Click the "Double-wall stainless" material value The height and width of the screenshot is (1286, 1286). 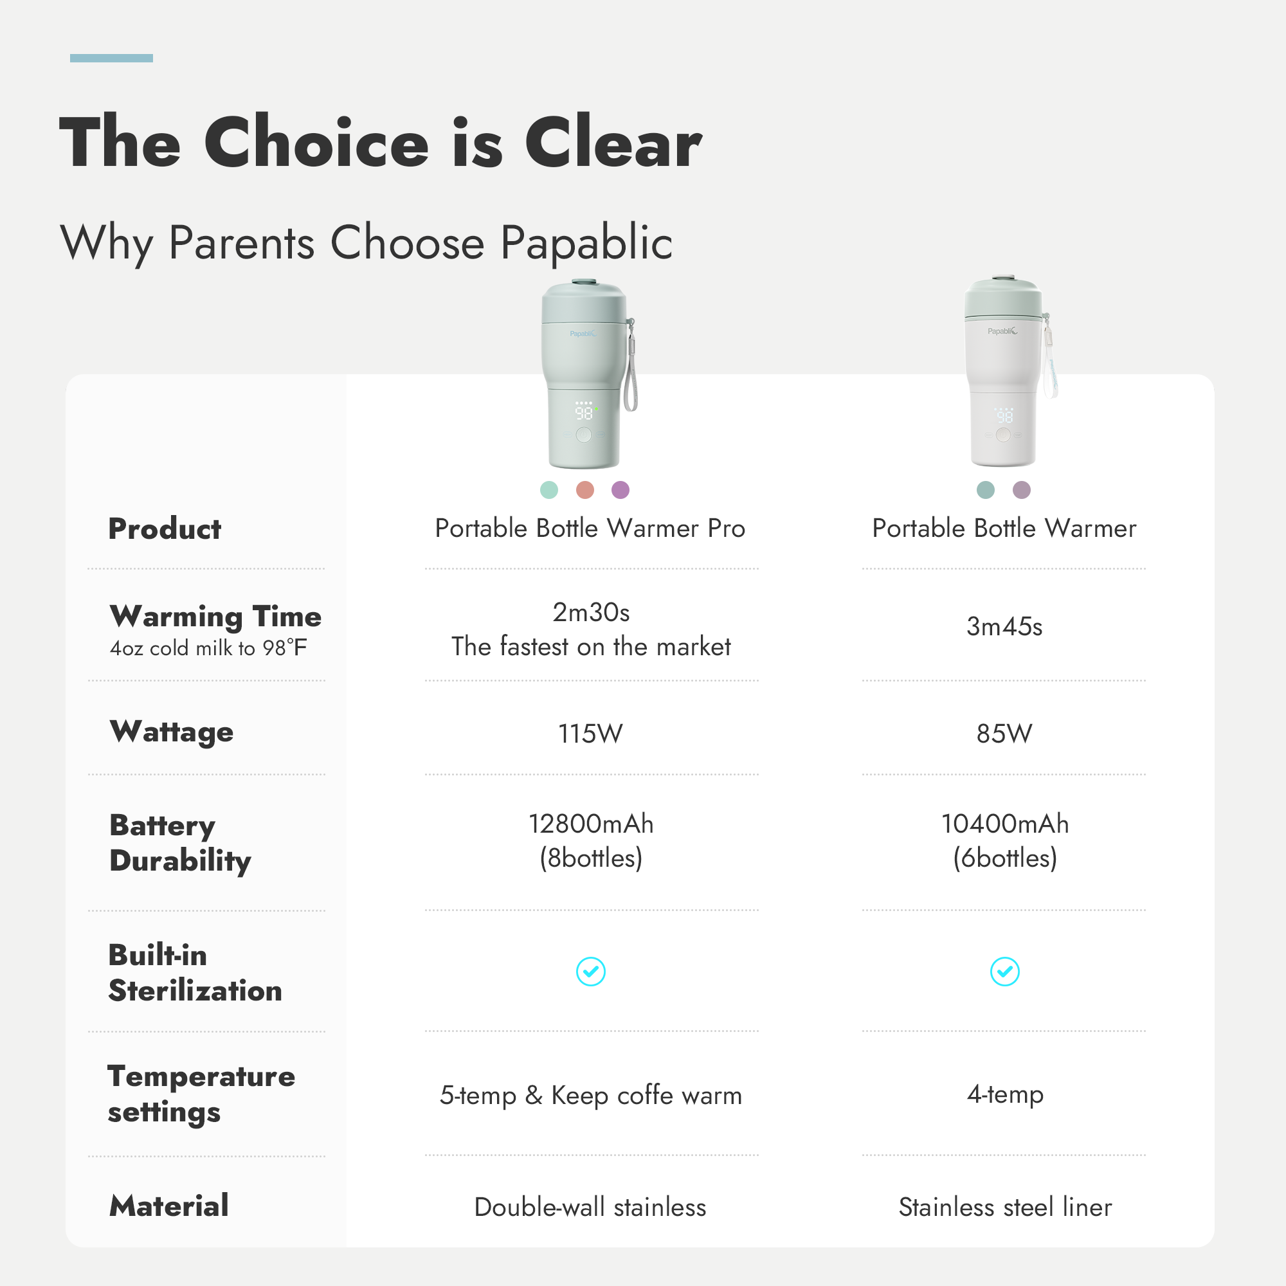click(x=590, y=1208)
